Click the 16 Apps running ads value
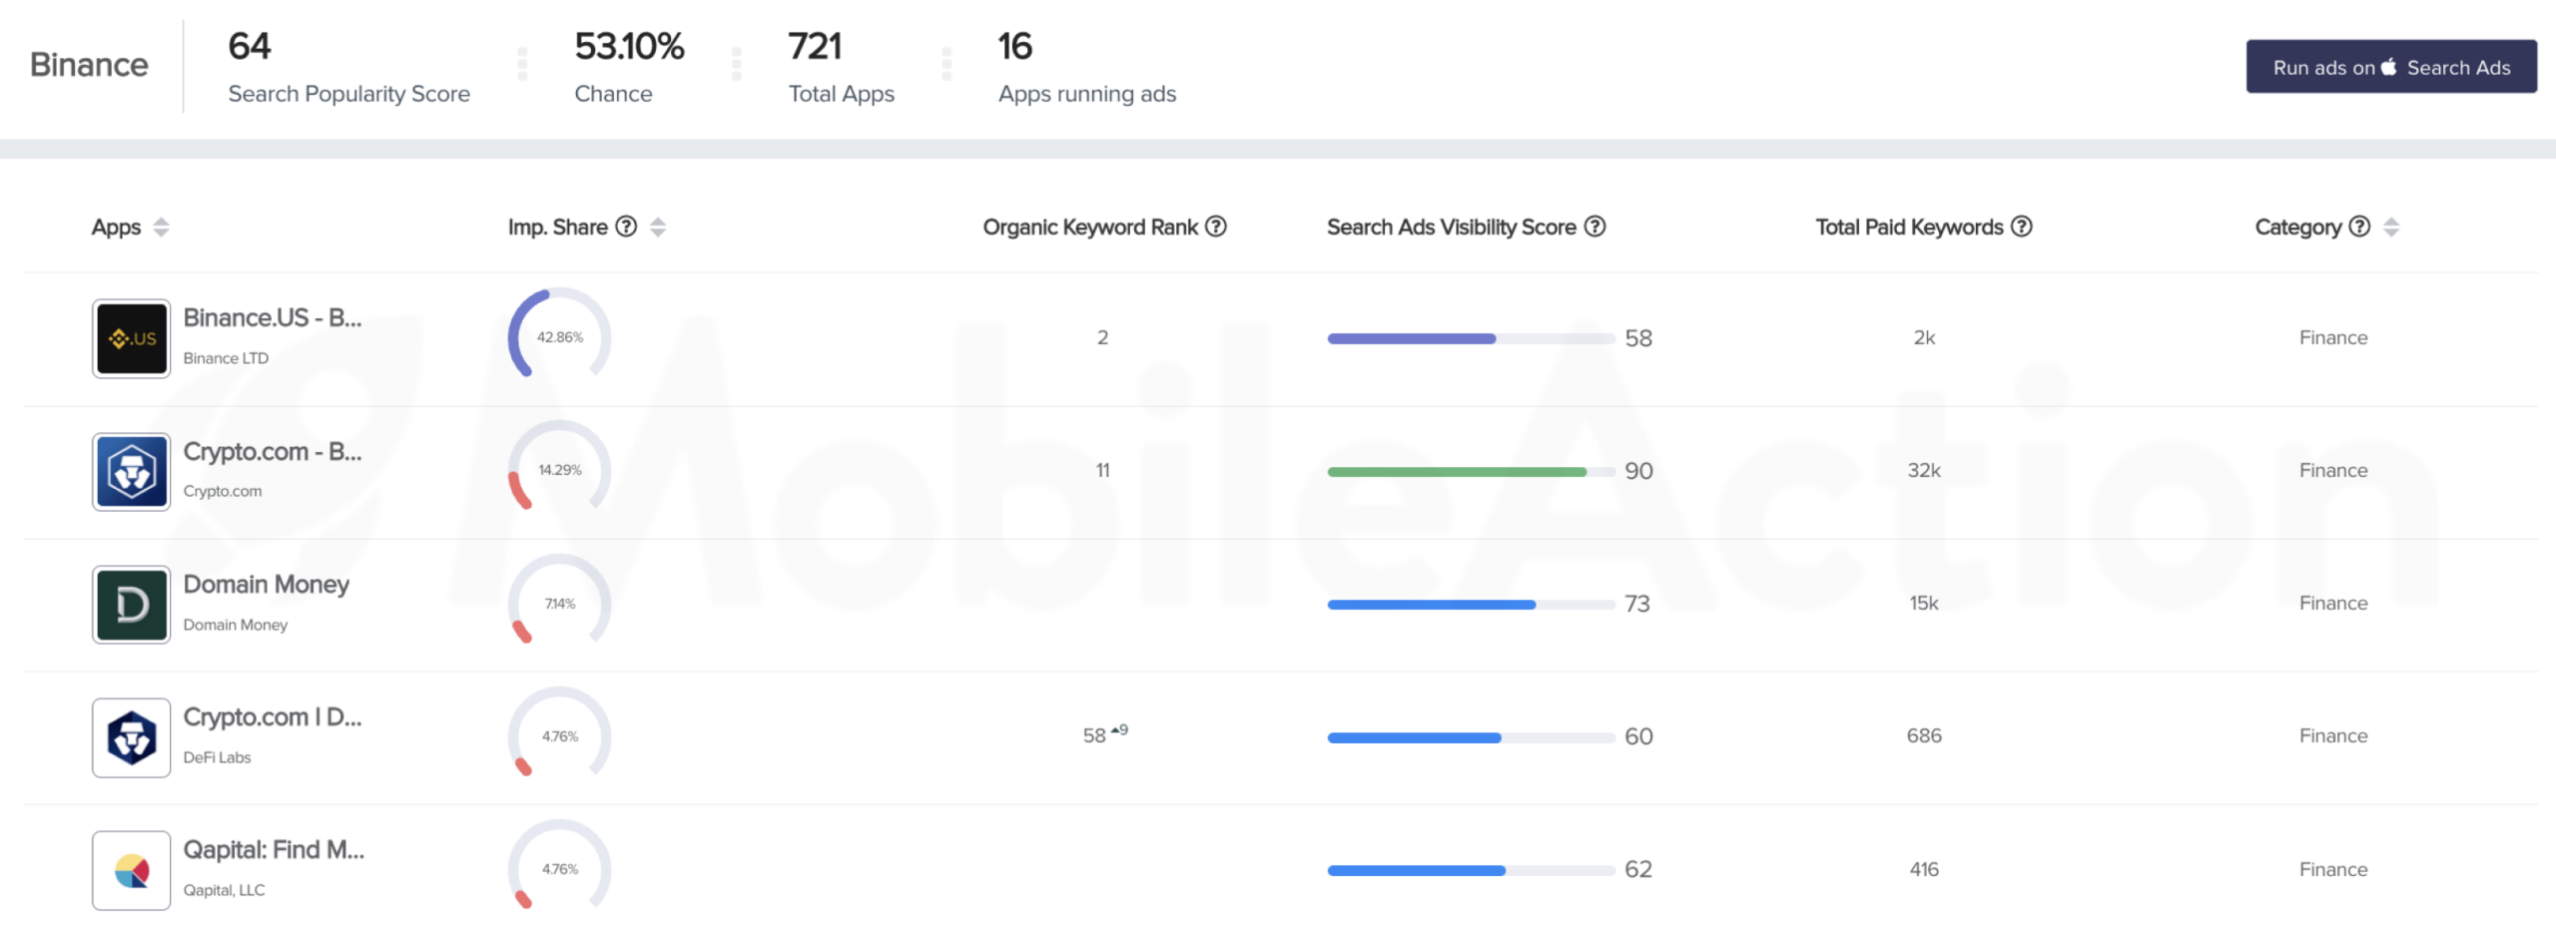2556x929 pixels. (x=1014, y=46)
